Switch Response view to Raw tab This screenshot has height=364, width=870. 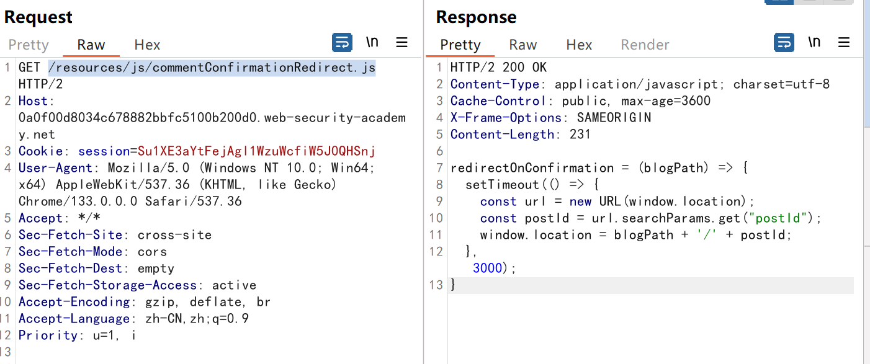523,45
